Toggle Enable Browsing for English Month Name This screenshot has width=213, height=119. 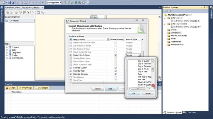(x=115, y=55)
